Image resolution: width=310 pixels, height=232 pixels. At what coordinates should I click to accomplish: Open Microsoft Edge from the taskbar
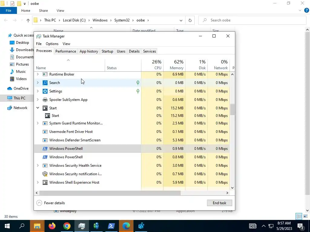(x=126, y=226)
